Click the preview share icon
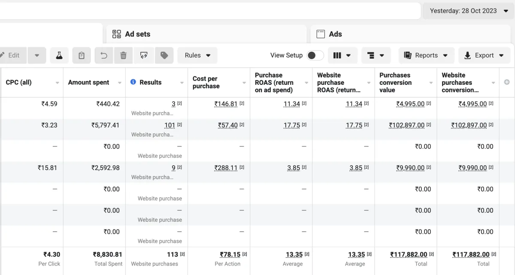 [x=144, y=55]
